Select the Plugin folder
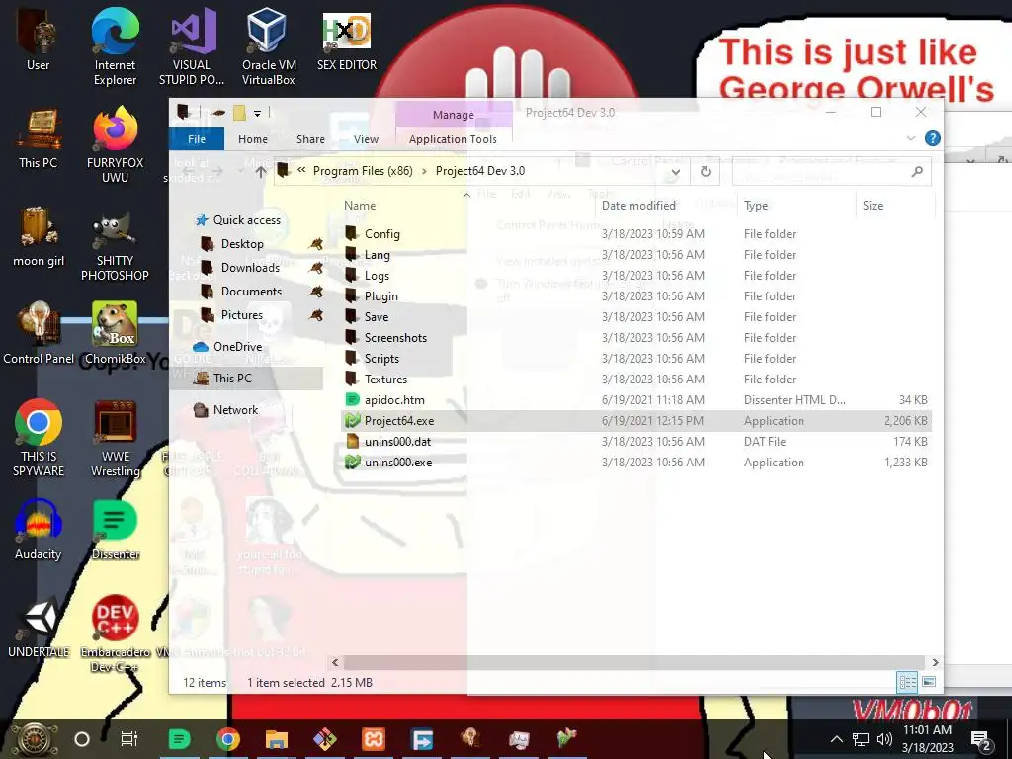Image resolution: width=1012 pixels, height=759 pixels. [380, 296]
